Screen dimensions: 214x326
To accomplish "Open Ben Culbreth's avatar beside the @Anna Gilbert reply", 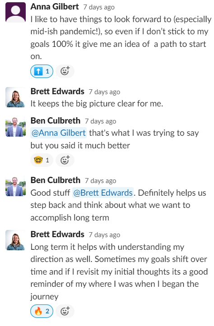I will coord(15,127).
